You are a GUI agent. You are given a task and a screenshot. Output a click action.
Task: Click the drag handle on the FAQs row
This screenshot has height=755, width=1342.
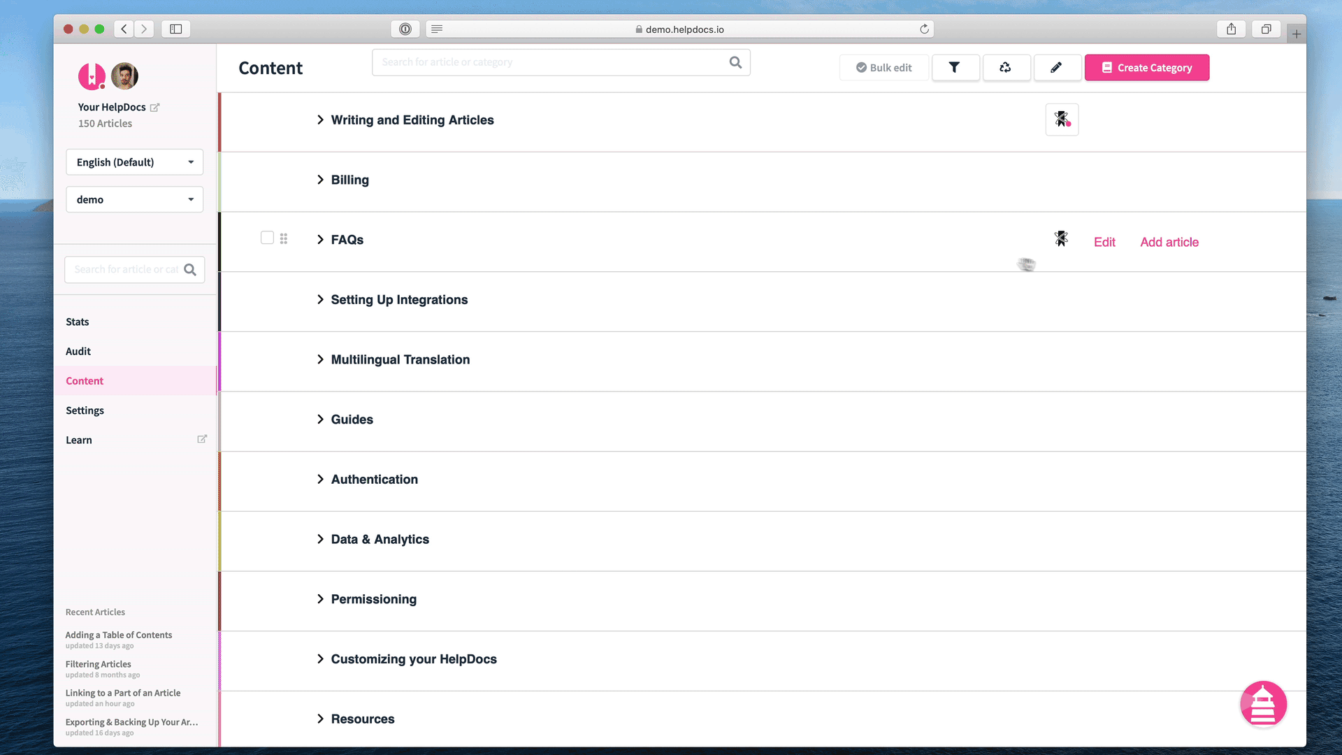click(x=284, y=239)
